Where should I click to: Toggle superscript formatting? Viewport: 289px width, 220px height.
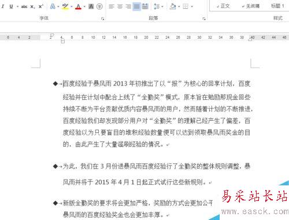pyautogui.click(x=40, y=6)
